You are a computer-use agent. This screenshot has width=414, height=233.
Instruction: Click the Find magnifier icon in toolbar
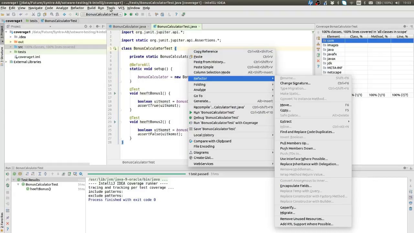point(52,14)
